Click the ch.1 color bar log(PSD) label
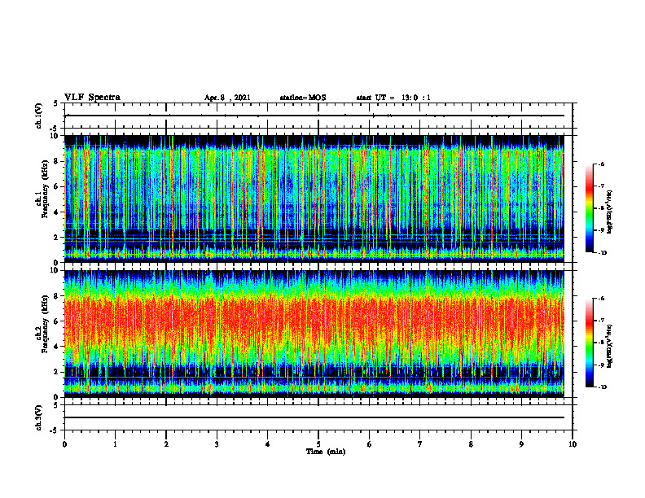This screenshot has width=645, height=498. point(610,212)
